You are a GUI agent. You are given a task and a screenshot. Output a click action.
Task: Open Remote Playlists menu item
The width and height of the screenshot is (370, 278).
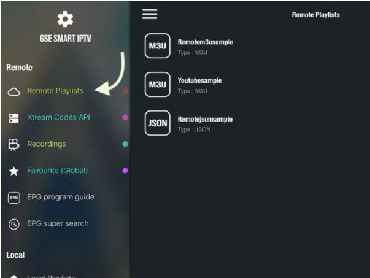click(x=55, y=91)
